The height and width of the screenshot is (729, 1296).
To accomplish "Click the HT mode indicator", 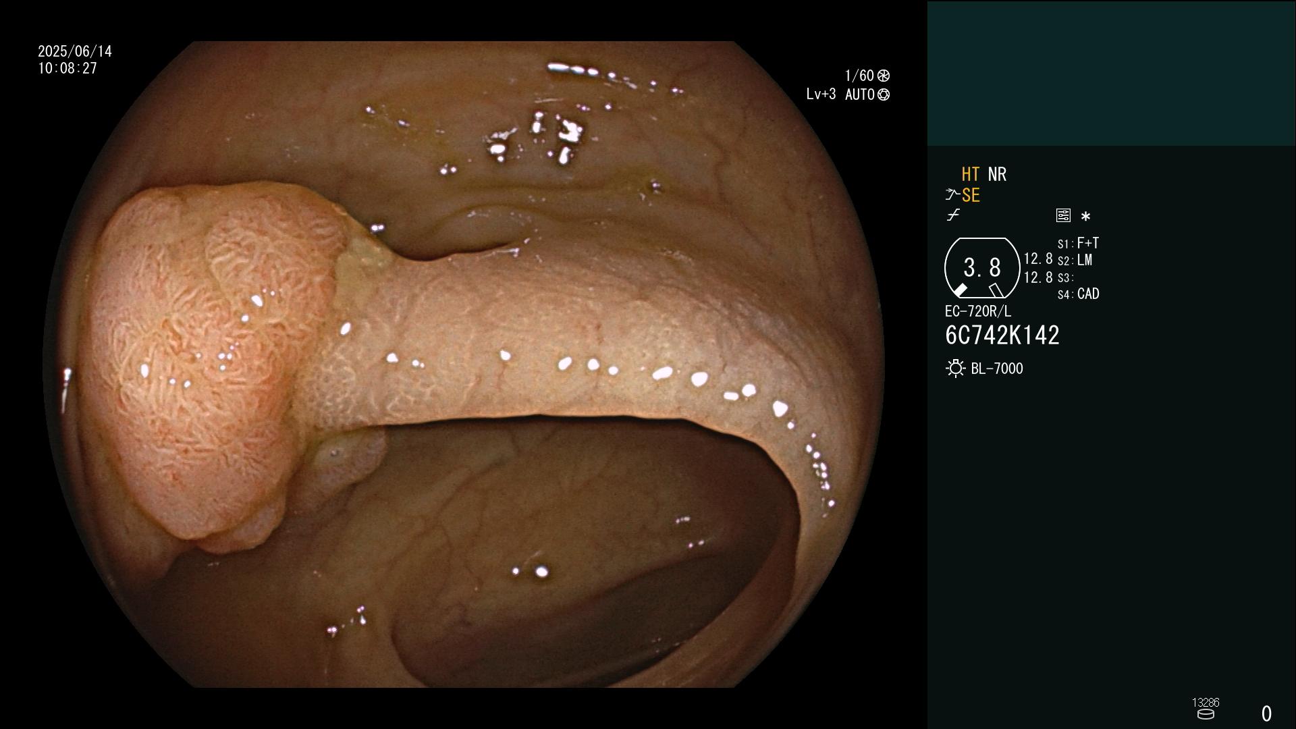I will tap(971, 174).
